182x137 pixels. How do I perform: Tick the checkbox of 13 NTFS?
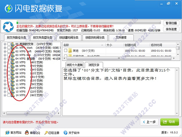(9, 92)
